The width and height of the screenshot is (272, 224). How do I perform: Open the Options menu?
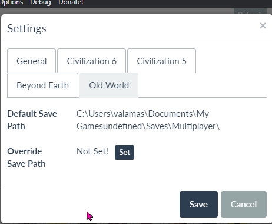[11, 2]
